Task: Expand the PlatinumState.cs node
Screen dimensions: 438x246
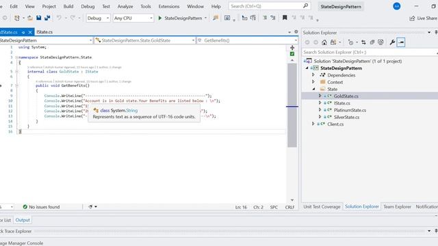Action: click(320, 110)
